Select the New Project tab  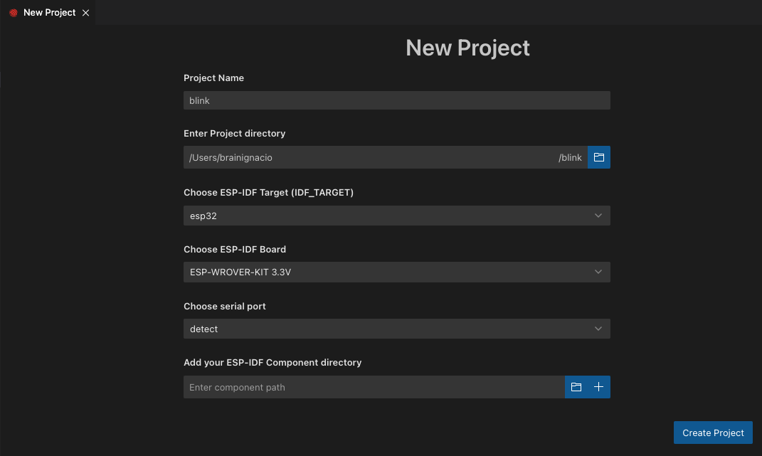coord(48,12)
